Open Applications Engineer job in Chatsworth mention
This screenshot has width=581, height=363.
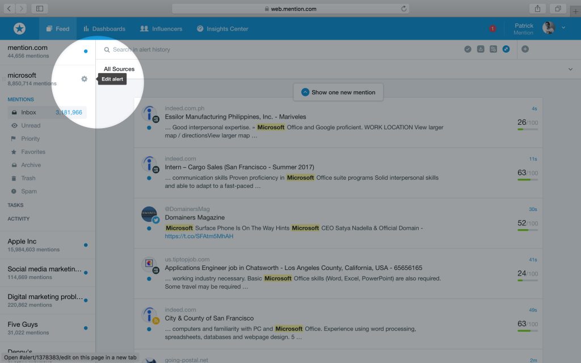(293, 268)
